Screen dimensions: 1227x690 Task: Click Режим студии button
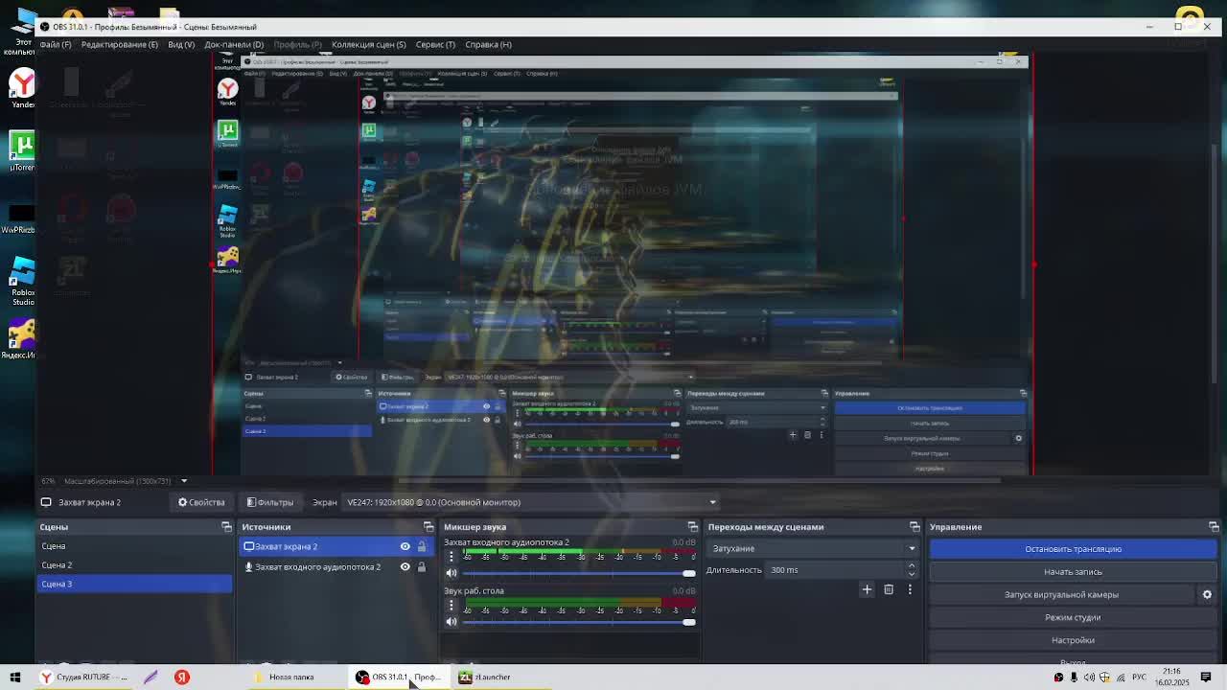click(1073, 618)
